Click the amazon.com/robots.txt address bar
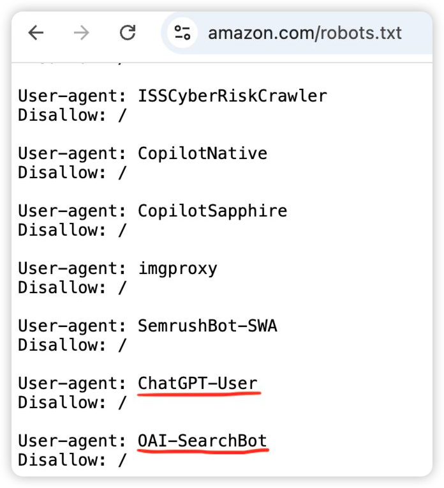 click(x=304, y=33)
